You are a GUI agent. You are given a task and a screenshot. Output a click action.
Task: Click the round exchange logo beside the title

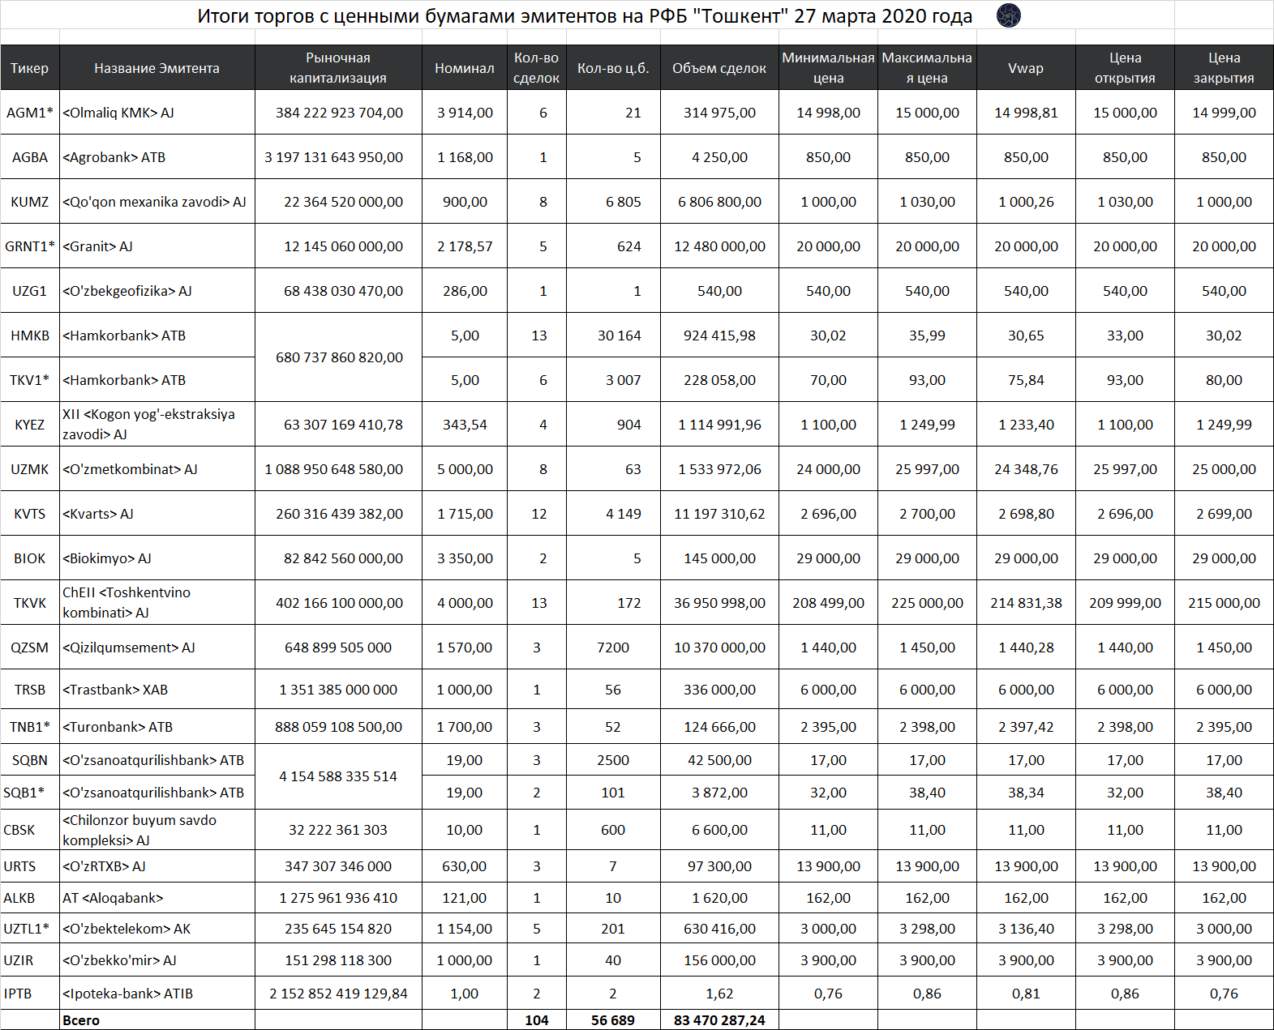pyautogui.click(x=1008, y=15)
